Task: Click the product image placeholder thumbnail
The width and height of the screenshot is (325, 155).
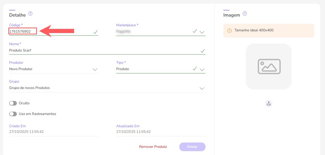Action: (x=268, y=67)
